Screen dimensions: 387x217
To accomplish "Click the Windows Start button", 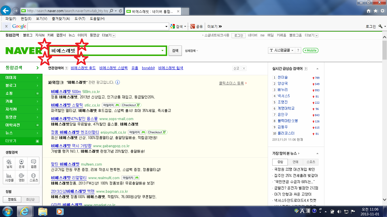I will click(x=8, y=211).
